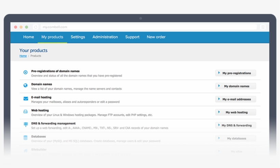Image resolution: width=280 pixels, height=168 pixels.
Task: Click the Domain names globe icon
Action: (x=26, y=86)
